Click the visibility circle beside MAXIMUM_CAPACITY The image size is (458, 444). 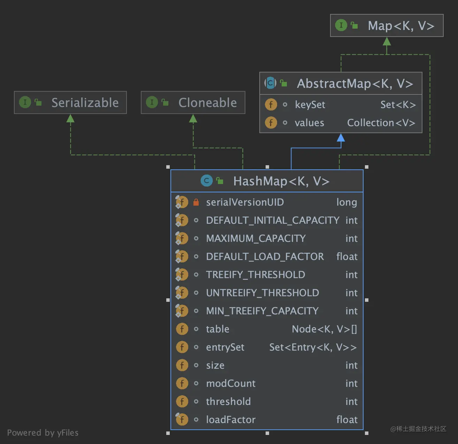[x=196, y=238]
